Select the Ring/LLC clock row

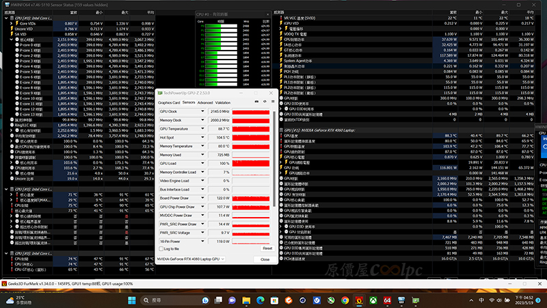(79, 125)
